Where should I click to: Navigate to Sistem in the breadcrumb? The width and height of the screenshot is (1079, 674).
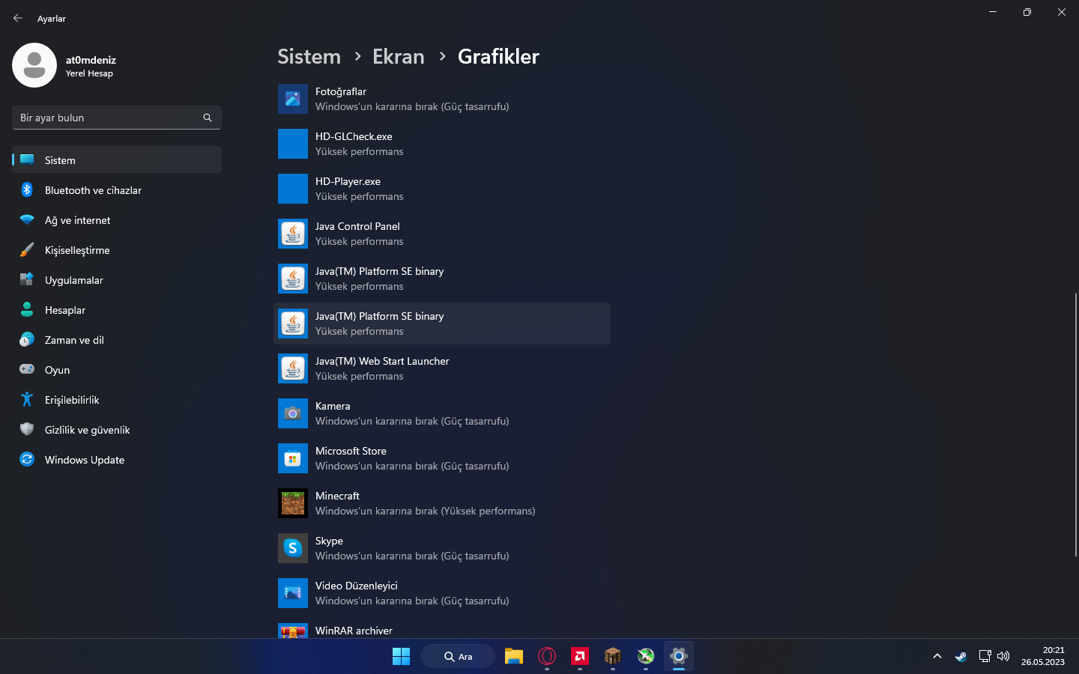pyautogui.click(x=309, y=57)
